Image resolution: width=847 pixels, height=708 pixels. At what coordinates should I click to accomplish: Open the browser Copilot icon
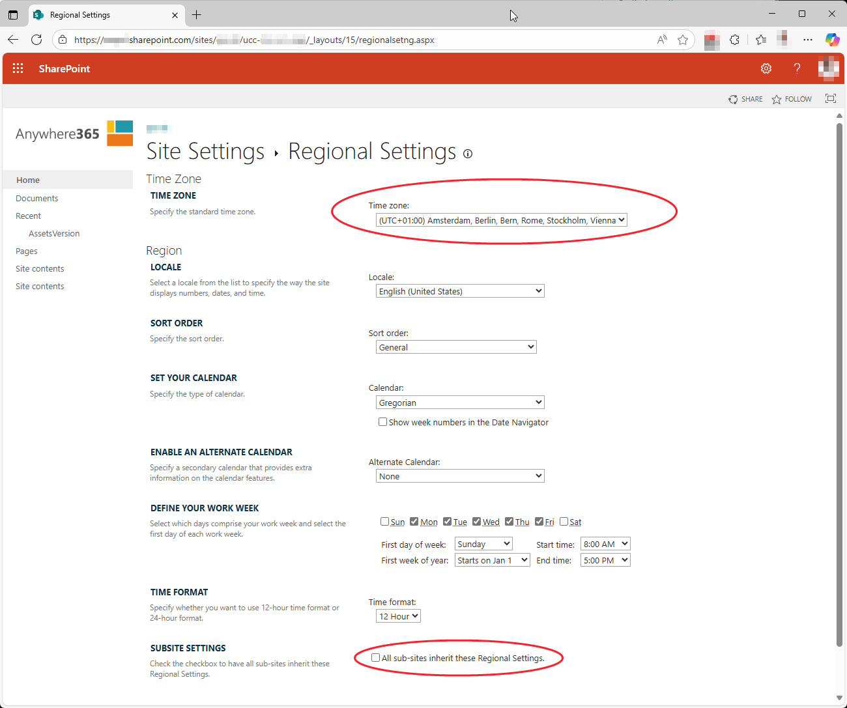coord(832,40)
